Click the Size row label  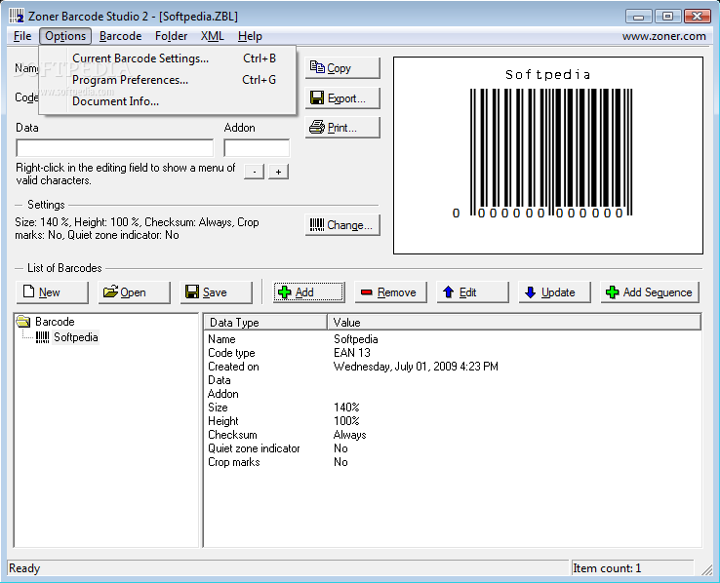pyautogui.click(x=218, y=408)
